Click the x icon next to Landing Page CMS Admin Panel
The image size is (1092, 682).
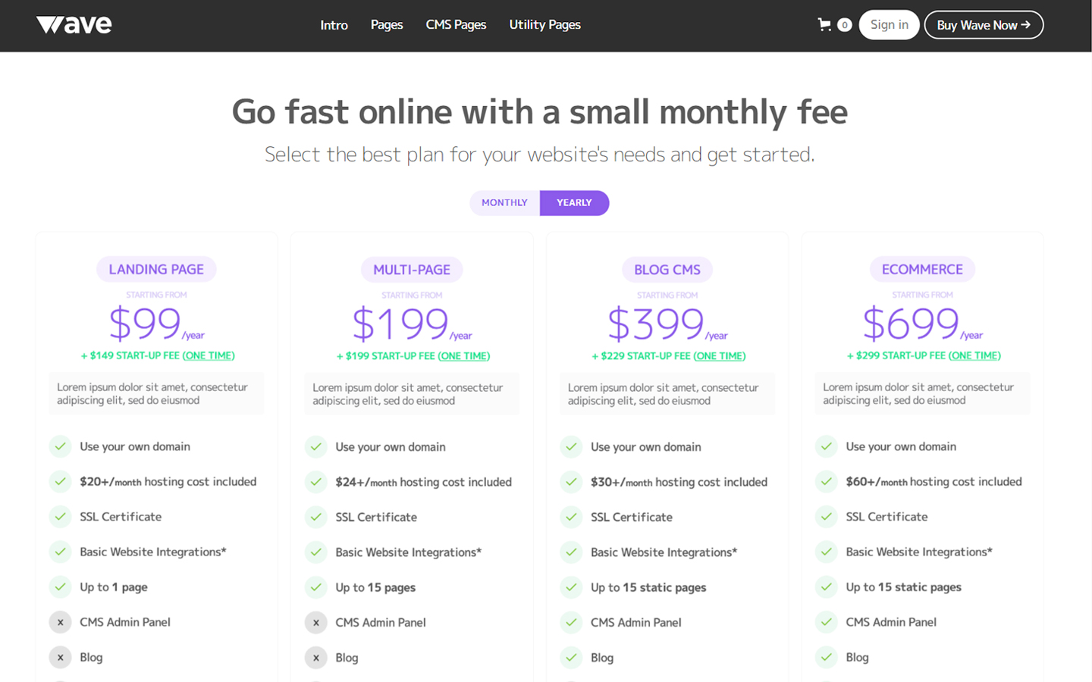coord(60,622)
